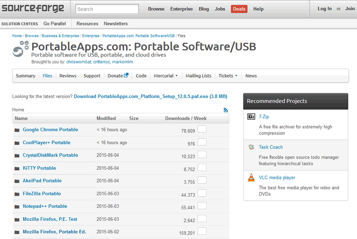The height and width of the screenshot is (239, 357).
Task: Click folder icon beside Google Chrome Portable
Action: click(17, 130)
